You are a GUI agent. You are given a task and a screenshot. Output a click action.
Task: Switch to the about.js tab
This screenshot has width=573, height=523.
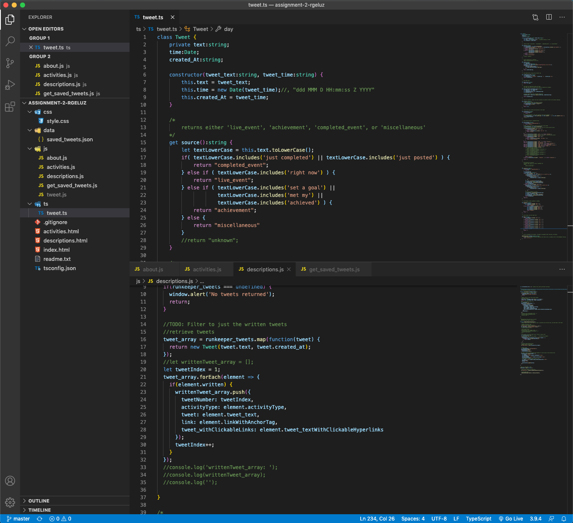(154, 269)
